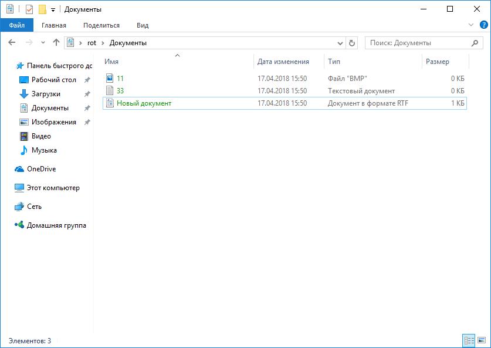Sort files by the Имя column header
Viewport: 491px width, 348px height.
click(177, 62)
